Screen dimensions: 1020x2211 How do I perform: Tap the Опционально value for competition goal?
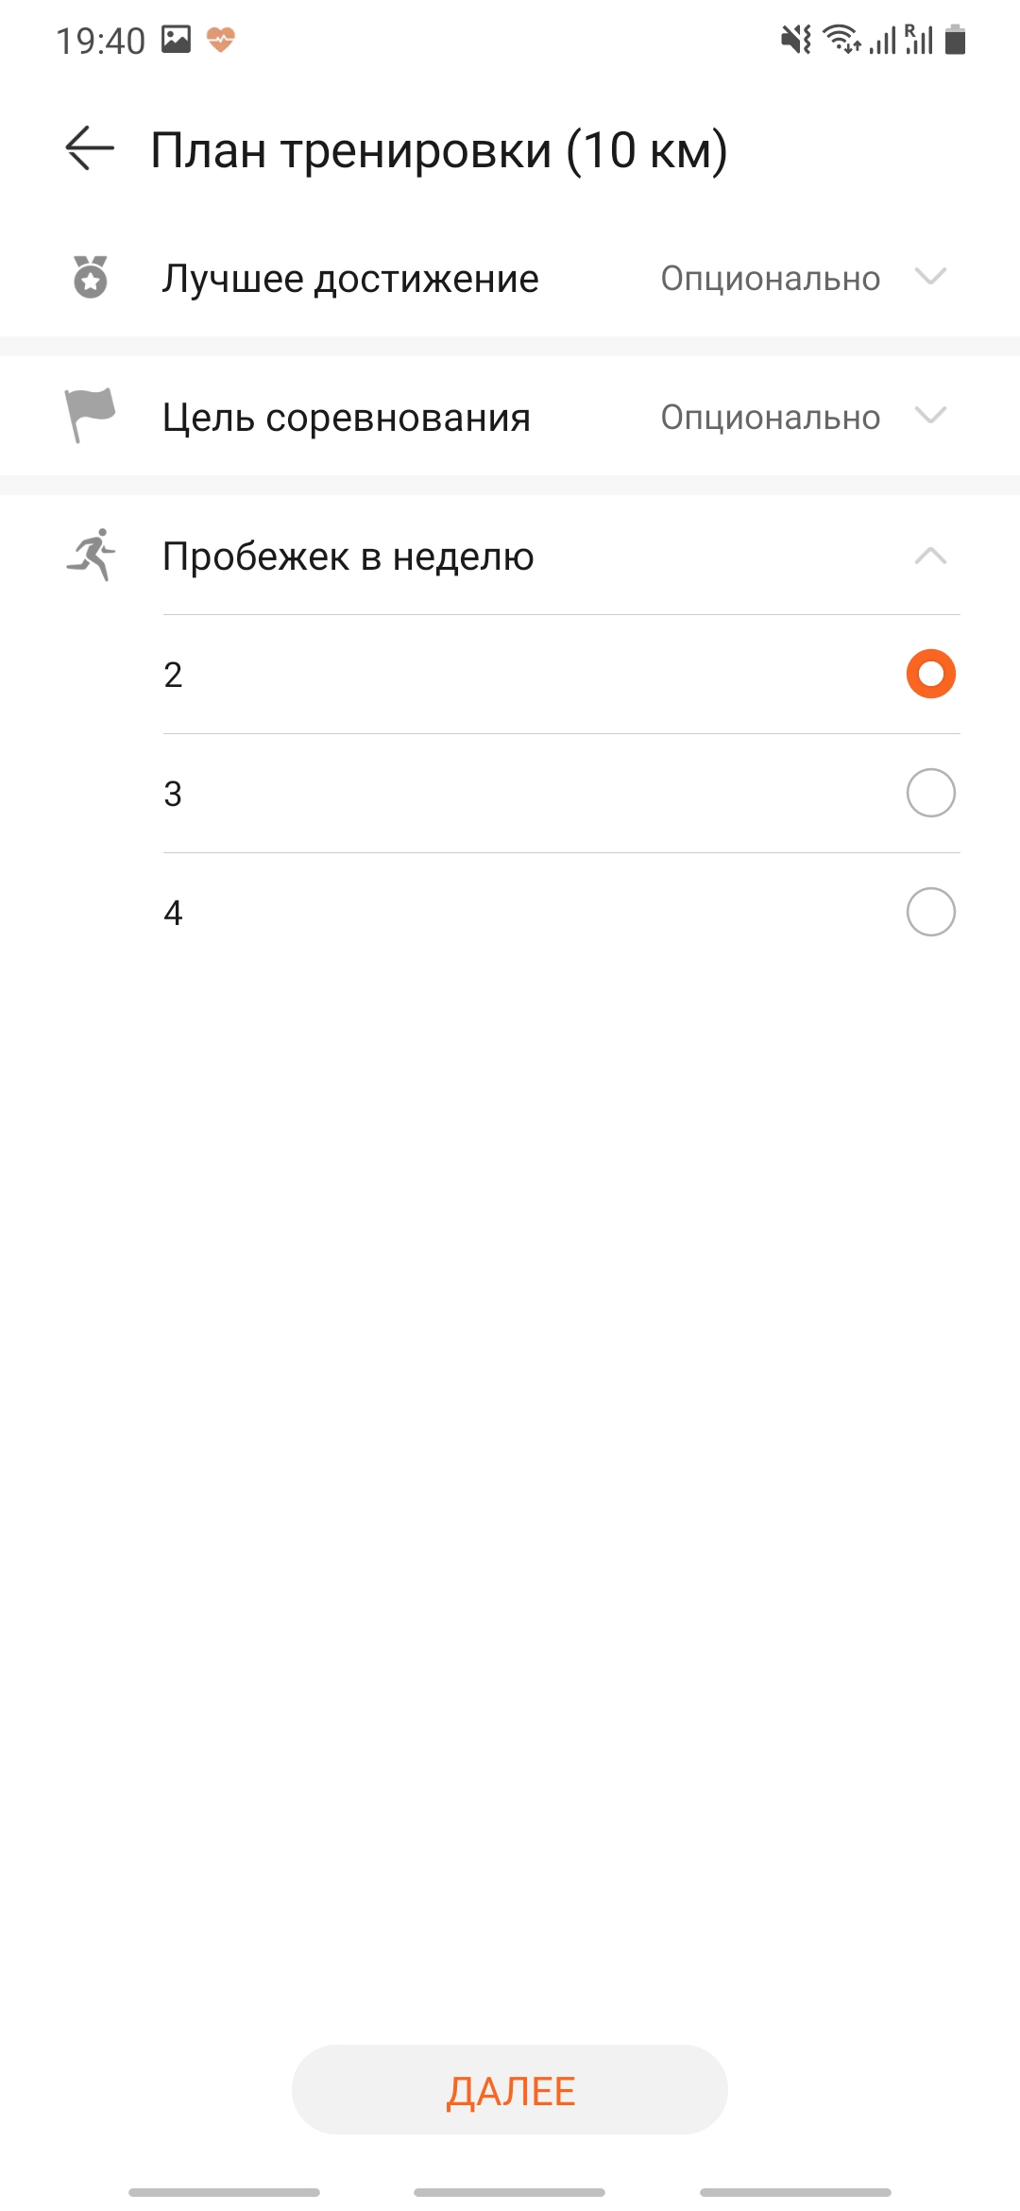coord(770,418)
